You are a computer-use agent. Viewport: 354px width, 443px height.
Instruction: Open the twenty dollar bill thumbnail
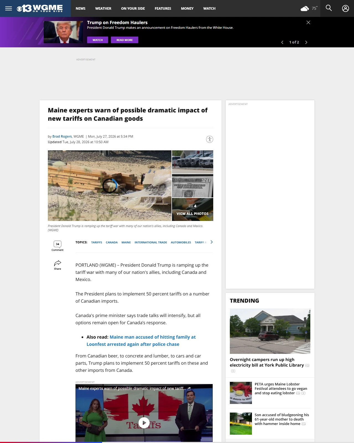pyautogui.click(x=192, y=186)
